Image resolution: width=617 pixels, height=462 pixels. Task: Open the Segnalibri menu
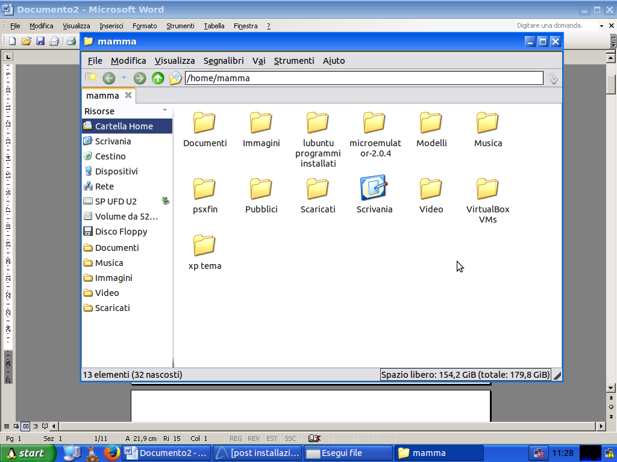tap(224, 61)
